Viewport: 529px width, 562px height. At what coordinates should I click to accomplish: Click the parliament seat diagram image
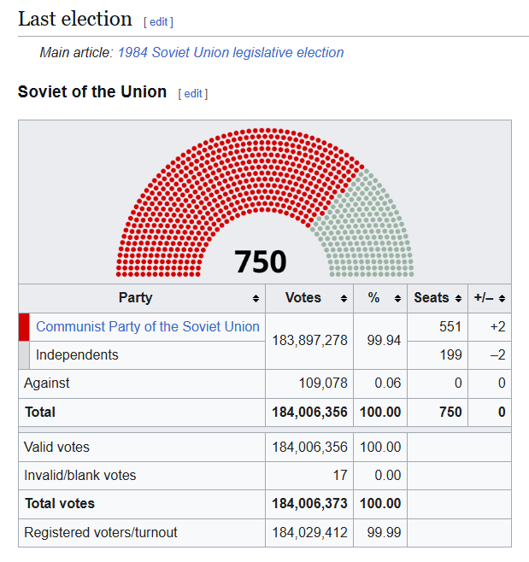[265, 202]
